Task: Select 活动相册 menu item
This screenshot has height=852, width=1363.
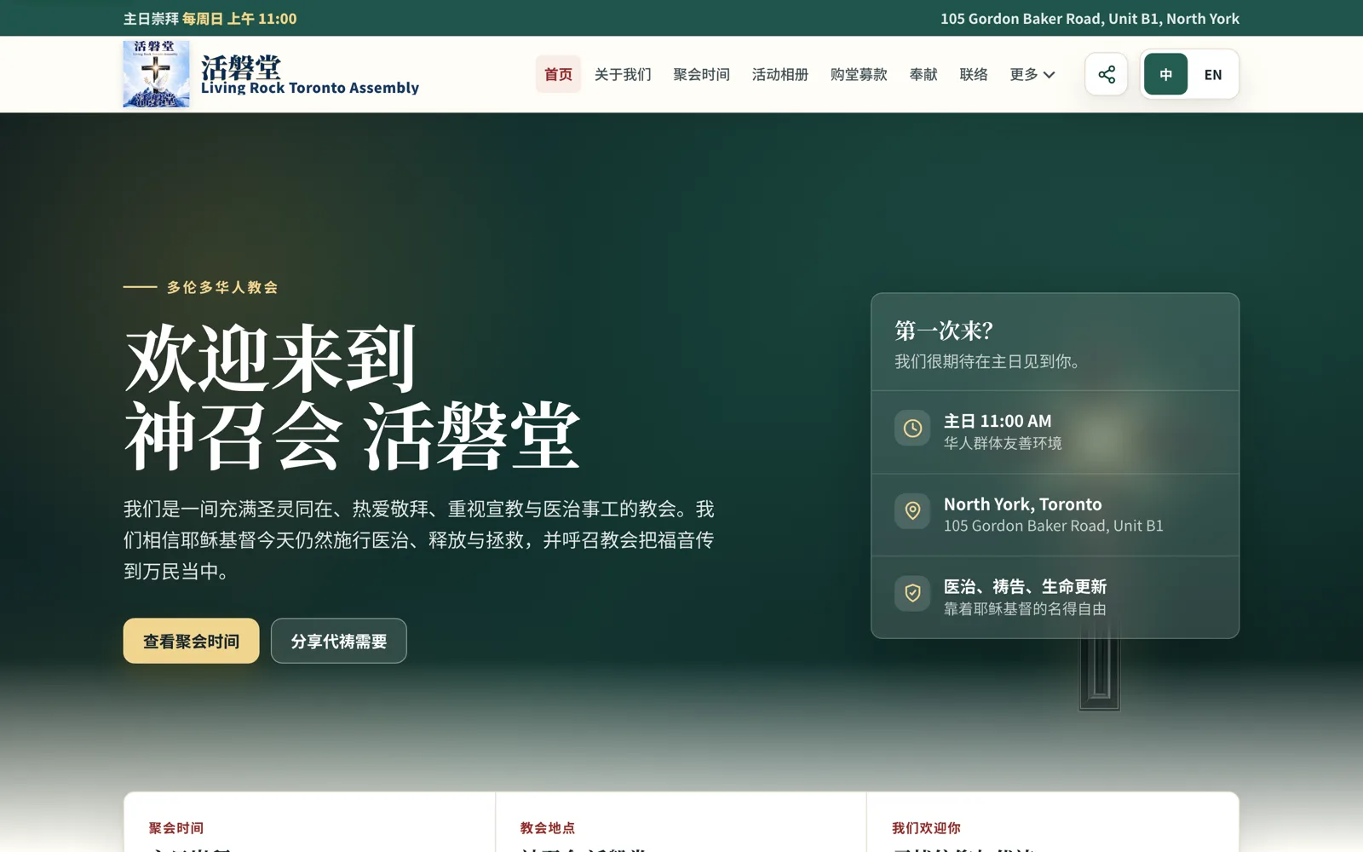Action: point(779,74)
